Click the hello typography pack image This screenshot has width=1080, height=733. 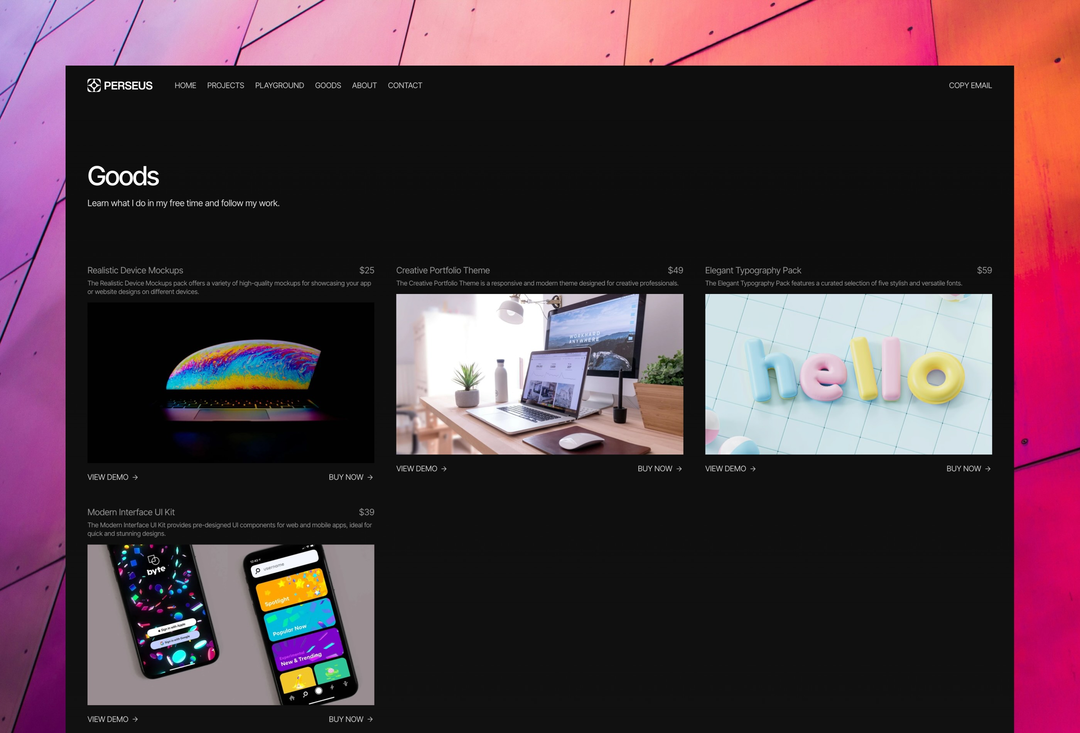tap(848, 375)
